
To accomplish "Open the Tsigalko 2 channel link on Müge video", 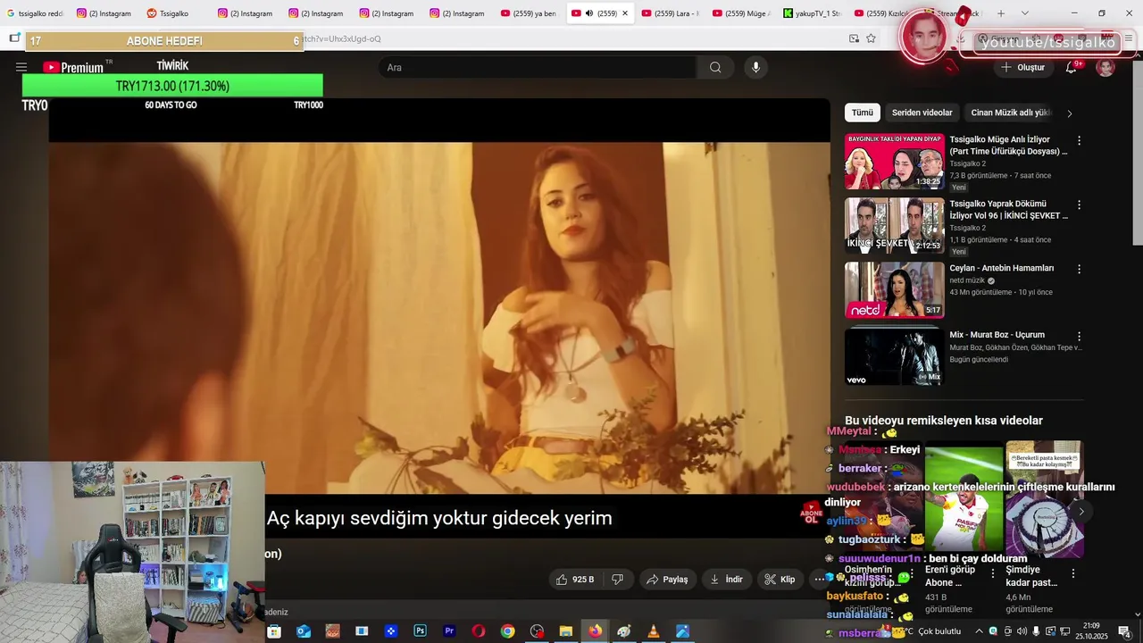I will point(968,163).
